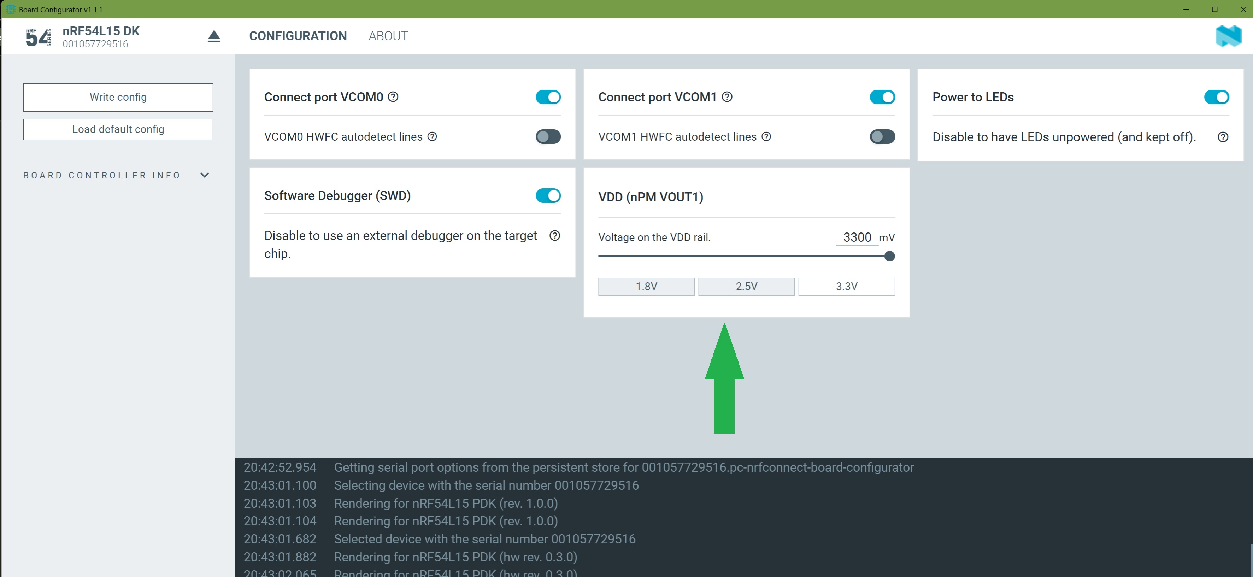The image size is (1253, 577).
Task: Toggle the Software Debugger (SWD) switch
Action: tap(548, 196)
